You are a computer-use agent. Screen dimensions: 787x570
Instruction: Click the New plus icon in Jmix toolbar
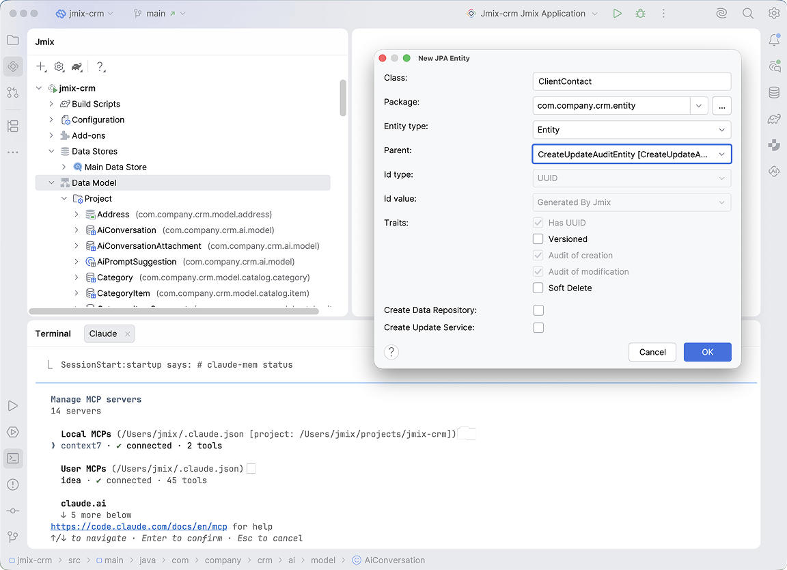(41, 66)
